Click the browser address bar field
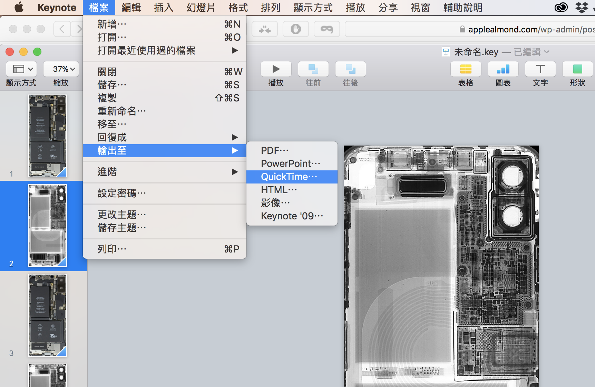This screenshot has width=595, height=387. [469, 29]
